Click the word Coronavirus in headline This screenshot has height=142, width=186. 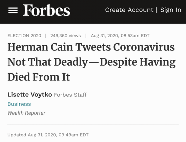(144, 47)
